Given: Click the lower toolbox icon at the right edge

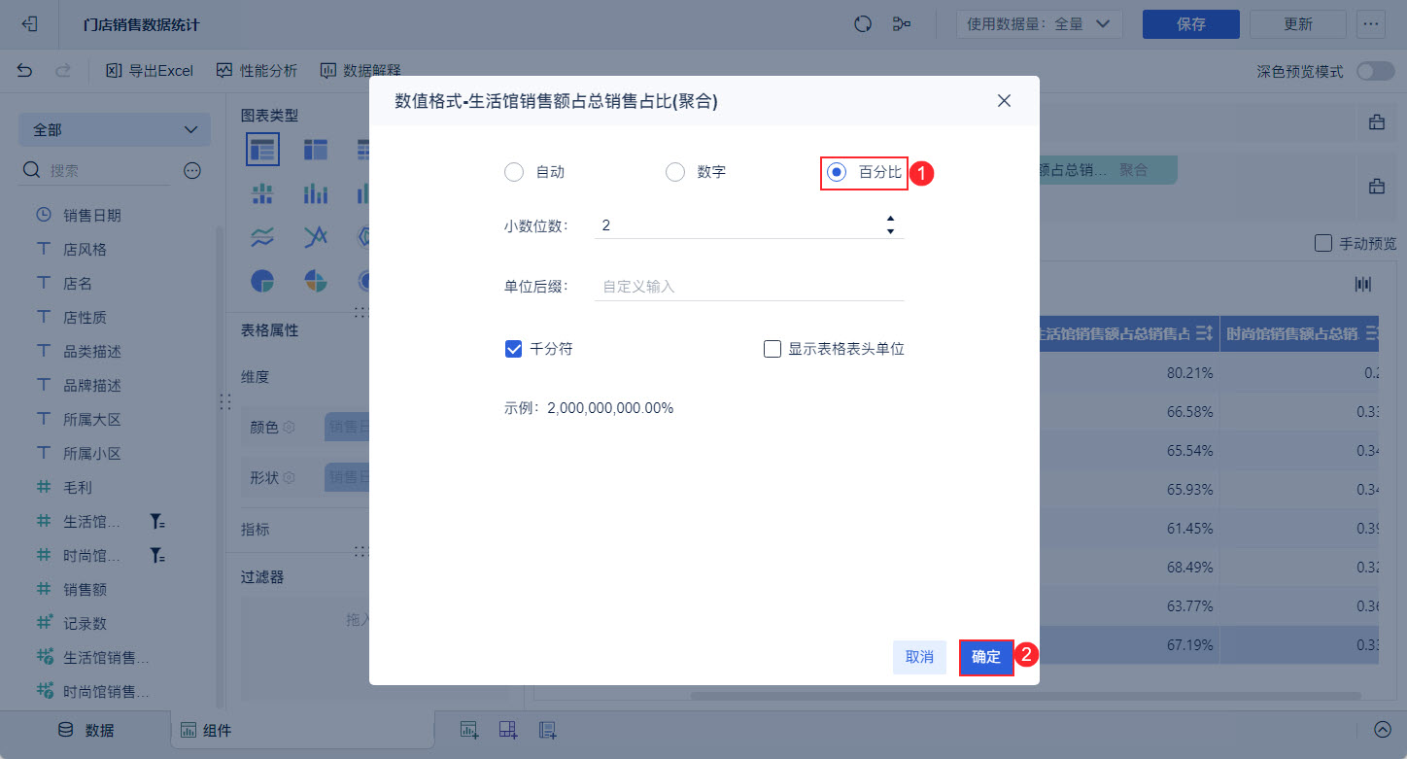Looking at the screenshot, I should (1376, 186).
